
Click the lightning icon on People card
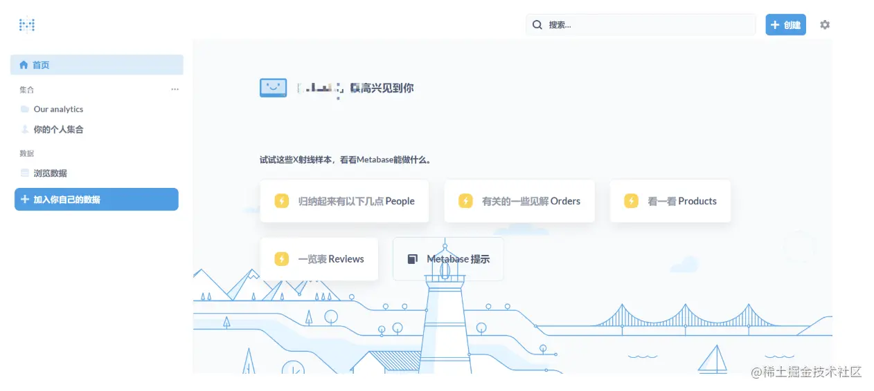coord(281,201)
